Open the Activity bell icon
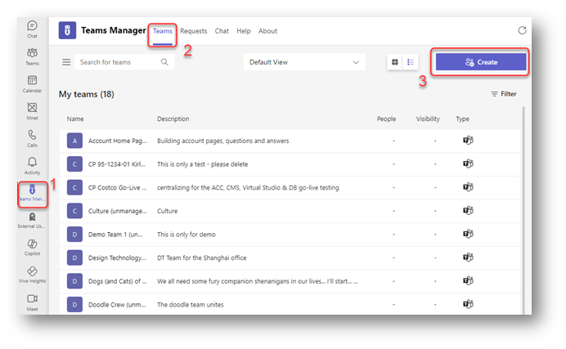The height and width of the screenshot is (349, 566). tap(32, 165)
